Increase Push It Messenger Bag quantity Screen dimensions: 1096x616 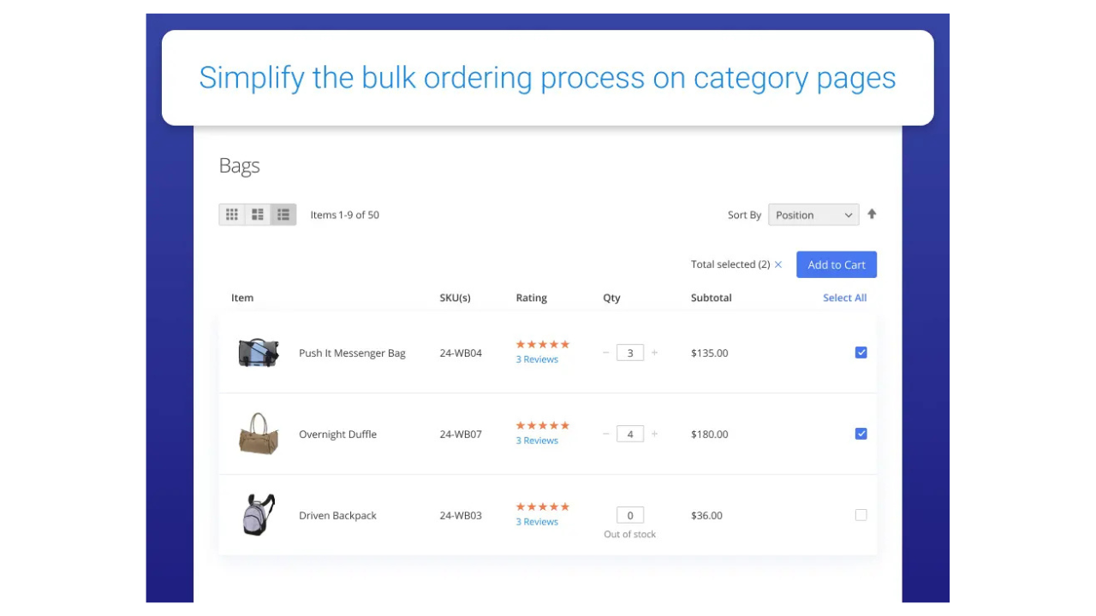[x=655, y=352]
